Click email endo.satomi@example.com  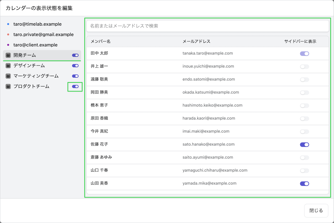[209, 79]
